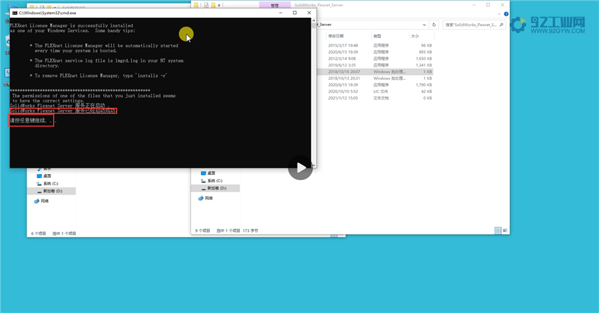This screenshot has height=313, width=599.
Task: Select the batch file row dated 2018/10/16 20:07
Action: click(x=375, y=72)
